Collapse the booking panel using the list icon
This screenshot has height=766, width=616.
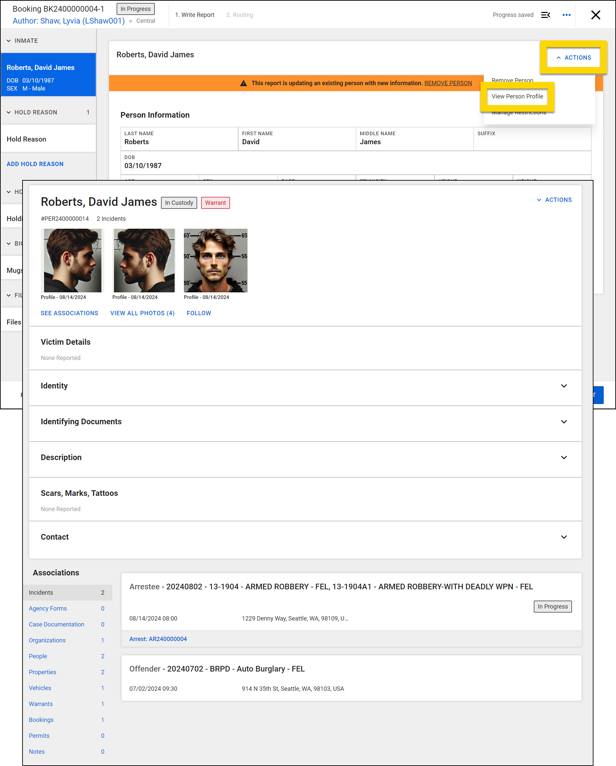(x=546, y=15)
